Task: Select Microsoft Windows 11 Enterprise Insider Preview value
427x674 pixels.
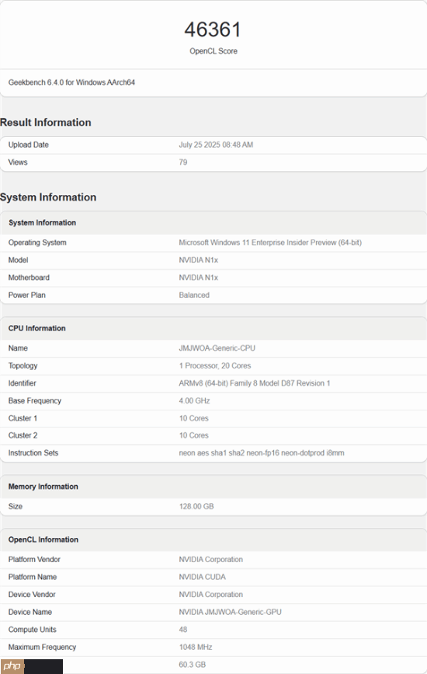Action: tap(270, 243)
